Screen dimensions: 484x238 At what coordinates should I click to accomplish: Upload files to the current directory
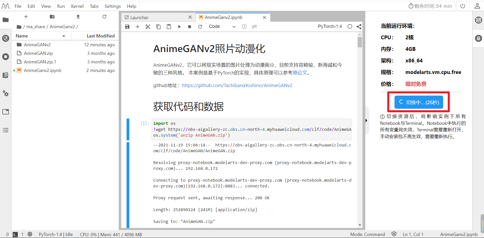pyautogui.click(x=78, y=17)
